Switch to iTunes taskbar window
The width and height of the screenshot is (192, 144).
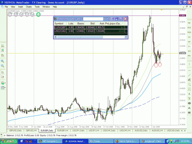tap(101, 141)
